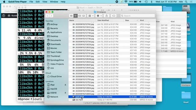196x110 pixels.
Task: Click the screen recording stop icon
Action: pos(117,2)
